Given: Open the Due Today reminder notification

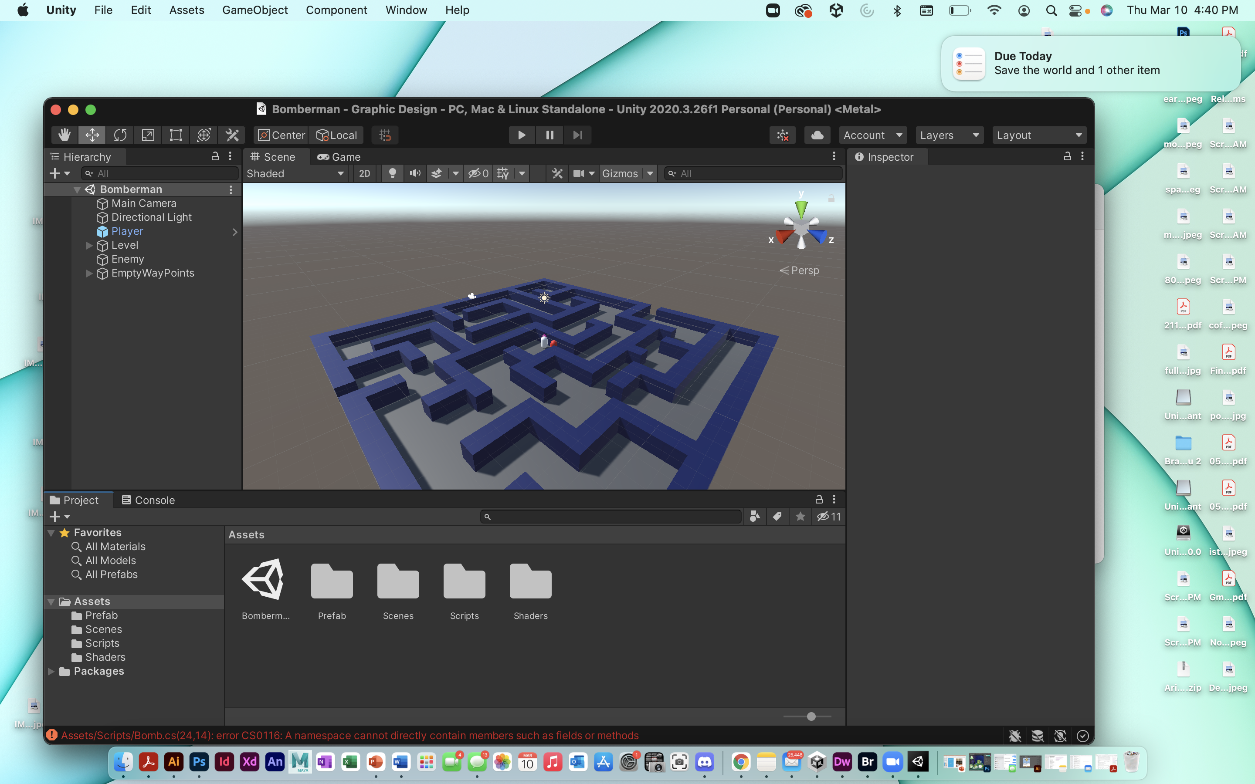Looking at the screenshot, I should click(1091, 63).
